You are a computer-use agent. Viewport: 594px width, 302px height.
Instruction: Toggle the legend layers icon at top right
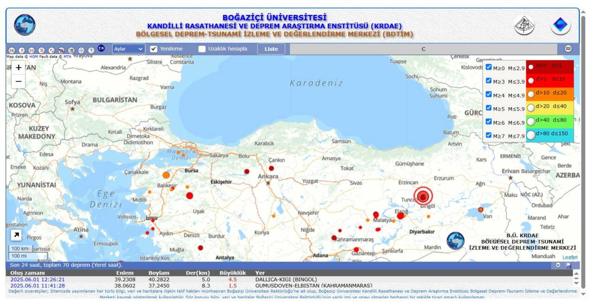click(568, 49)
